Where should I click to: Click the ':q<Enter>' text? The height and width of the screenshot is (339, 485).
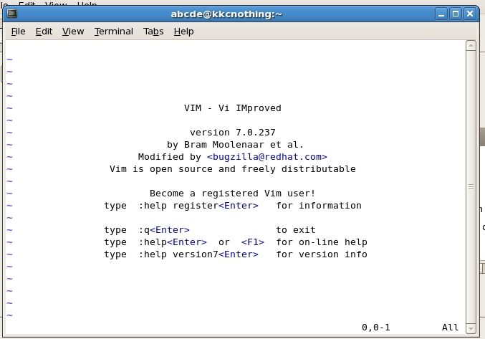click(164, 230)
